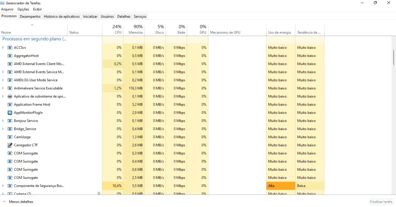Select the 2,6 MB memory cell

coord(134,145)
